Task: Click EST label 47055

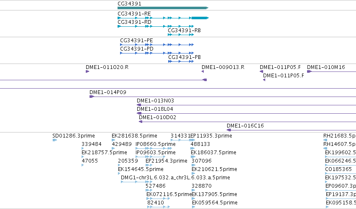Action: 90,161
